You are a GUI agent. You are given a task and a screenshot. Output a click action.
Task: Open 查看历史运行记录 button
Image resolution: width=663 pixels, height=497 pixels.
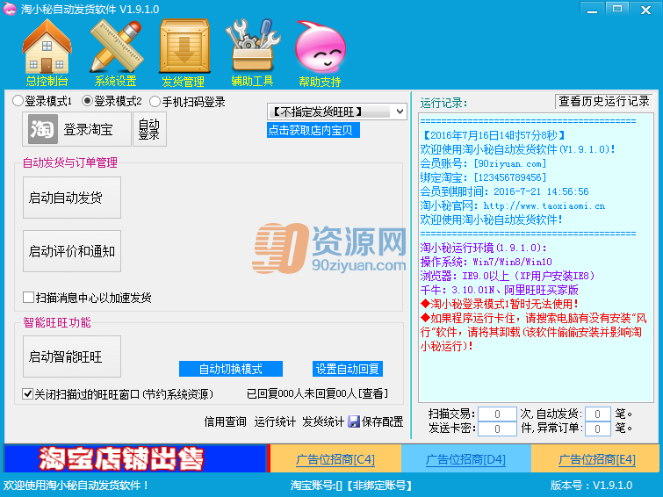[x=604, y=102]
